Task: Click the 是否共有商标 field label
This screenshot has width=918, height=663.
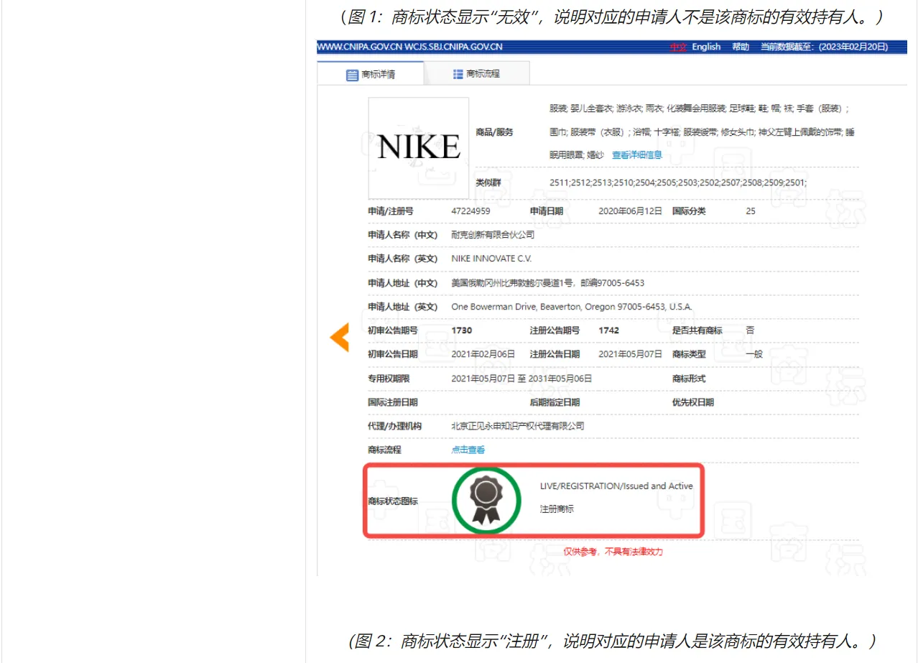Action: [x=697, y=330]
